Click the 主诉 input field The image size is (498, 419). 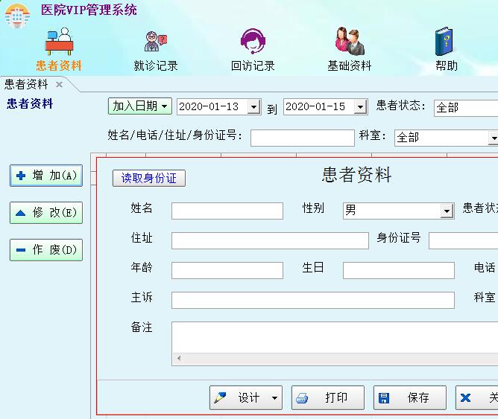click(x=313, y=300)
